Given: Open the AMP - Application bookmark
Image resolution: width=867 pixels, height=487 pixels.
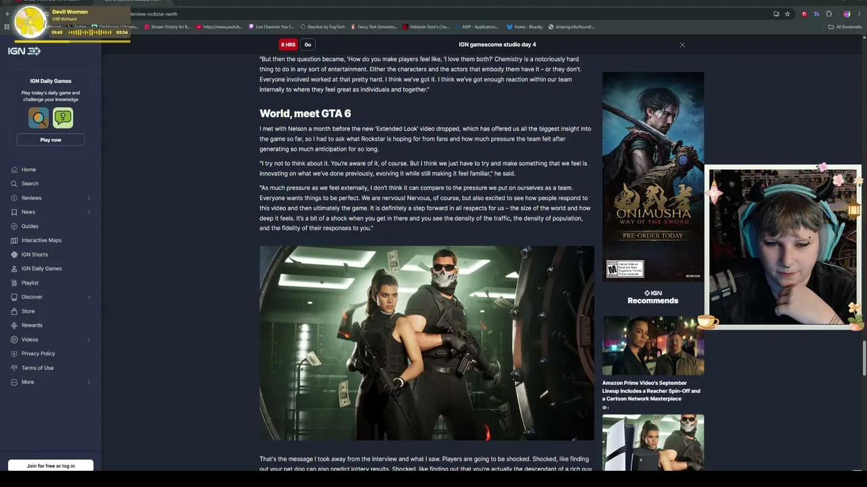Looking at the screenshot, I should click(477, 27).
